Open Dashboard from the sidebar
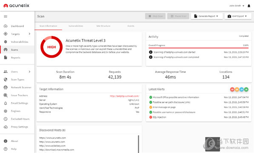This screenshot has width=254, height=153. (17, 26)
